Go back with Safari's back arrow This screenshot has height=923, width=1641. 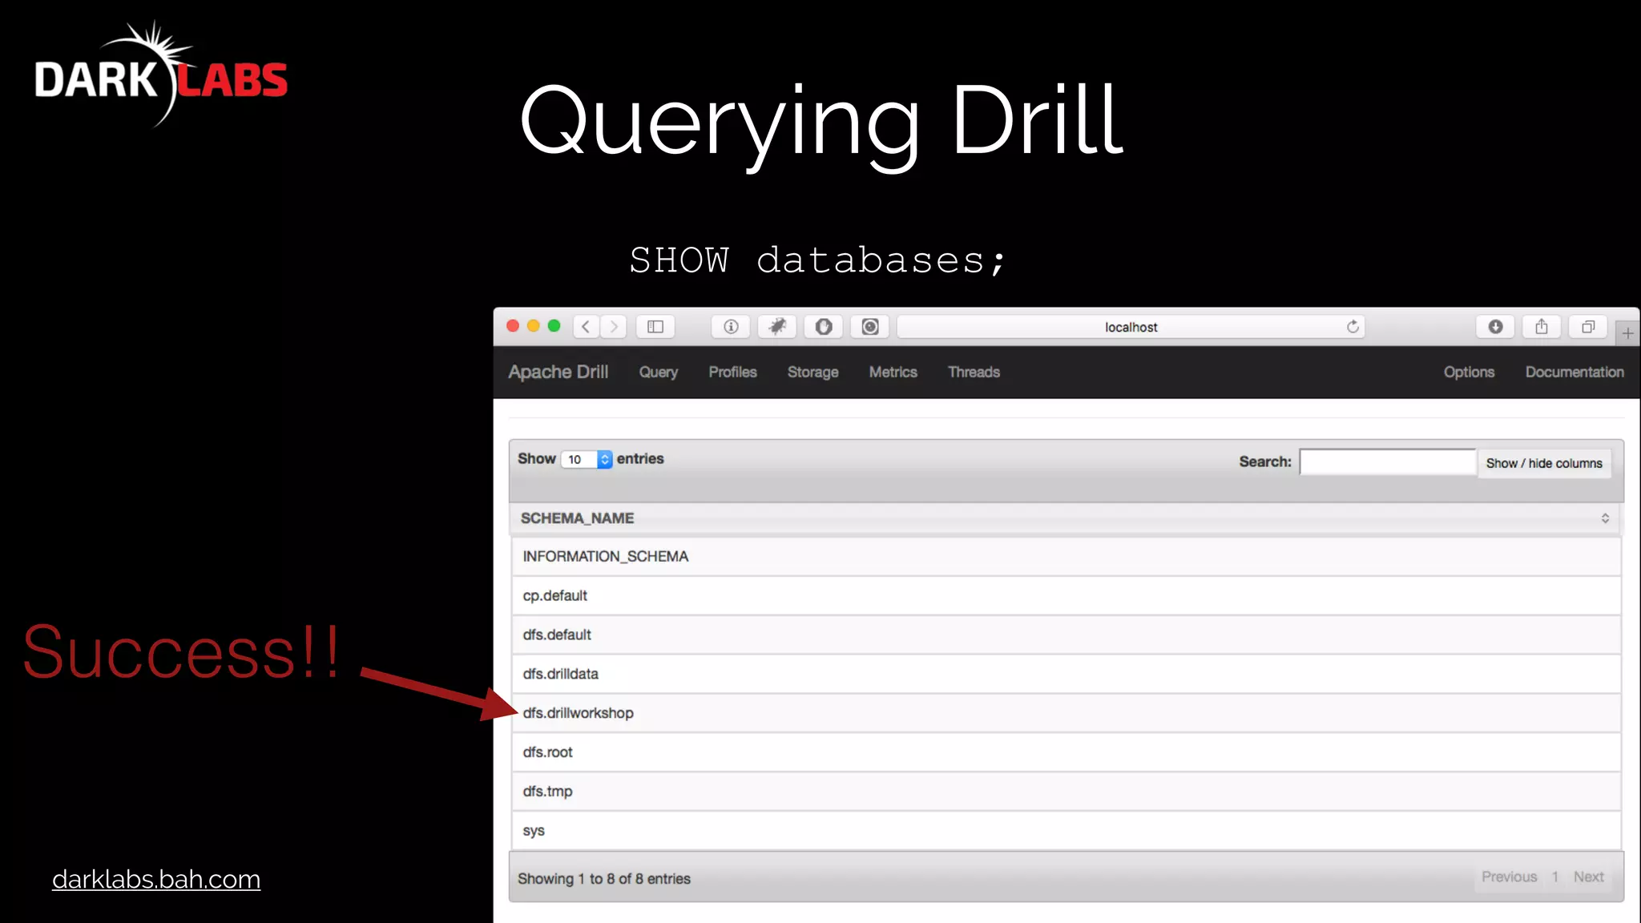(x=586, y=327)
